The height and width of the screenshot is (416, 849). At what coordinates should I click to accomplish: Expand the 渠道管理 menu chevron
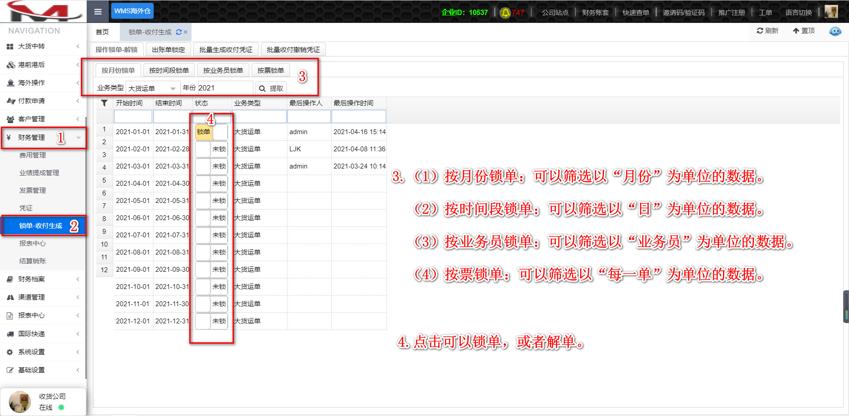[x=78, y=297]
